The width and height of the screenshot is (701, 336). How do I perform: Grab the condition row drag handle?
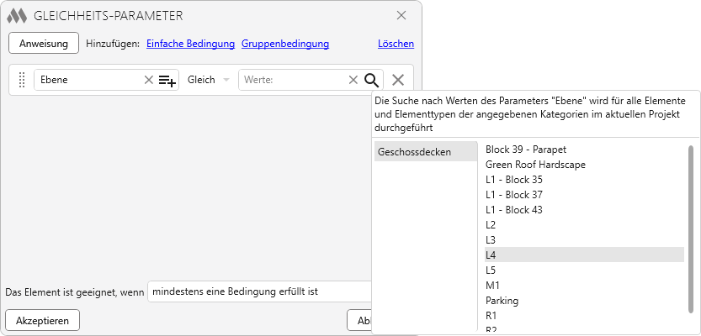tap(23, 80)
